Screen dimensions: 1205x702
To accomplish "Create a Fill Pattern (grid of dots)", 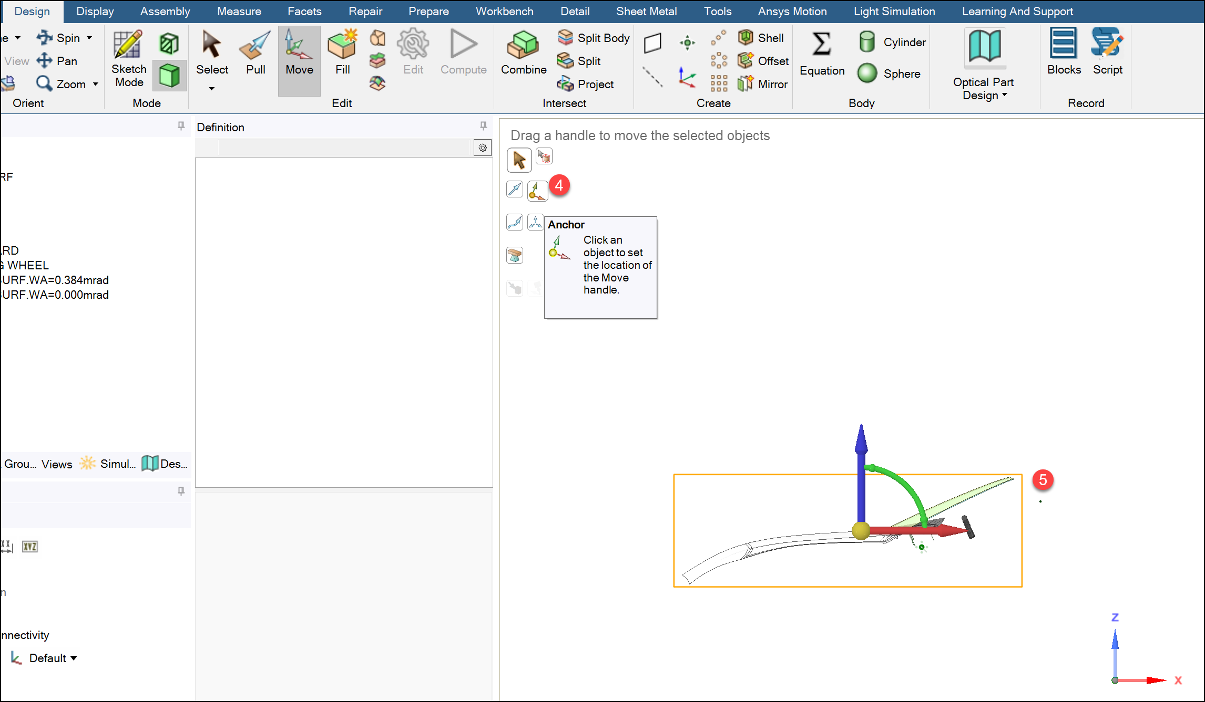I will (x=719, y=83).
